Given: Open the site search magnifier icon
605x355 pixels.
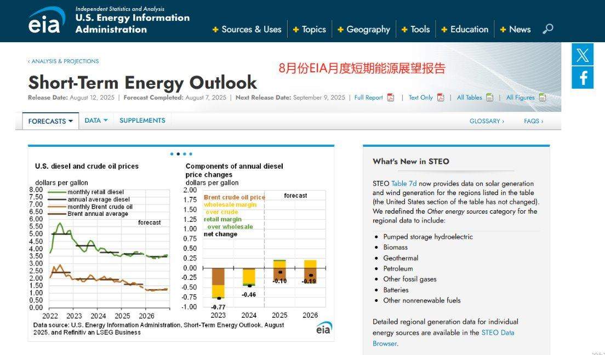Looking at the screenshot, I should (x=548, y=29).
